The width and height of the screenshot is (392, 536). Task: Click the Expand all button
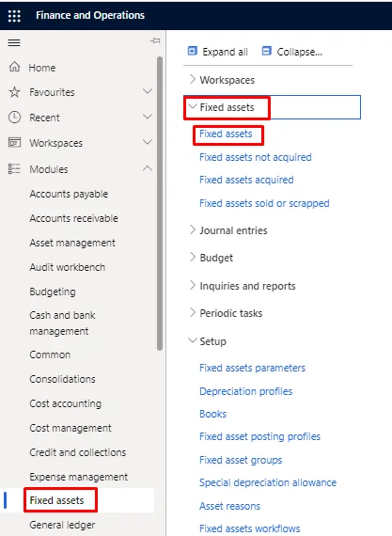[218, 52]
